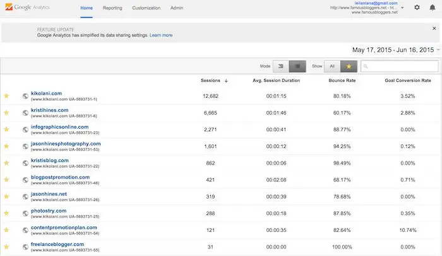Viewport: 442px width, 256px height.
Task: Open the settings gear icon
Action: [417, 8]
